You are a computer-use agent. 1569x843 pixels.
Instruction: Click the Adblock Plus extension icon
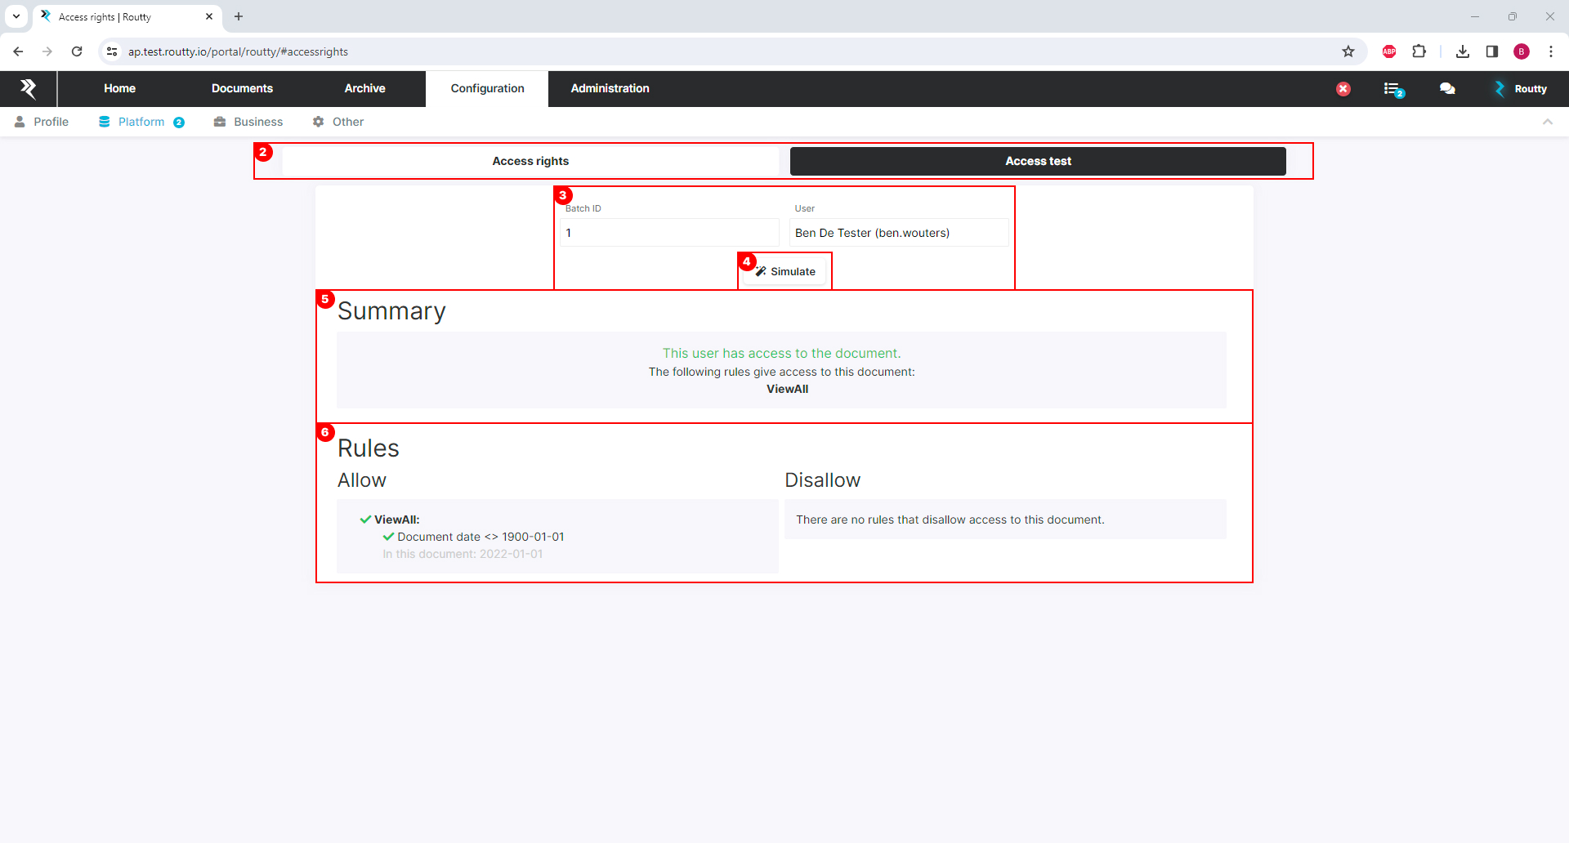(x=1389, y=51)
